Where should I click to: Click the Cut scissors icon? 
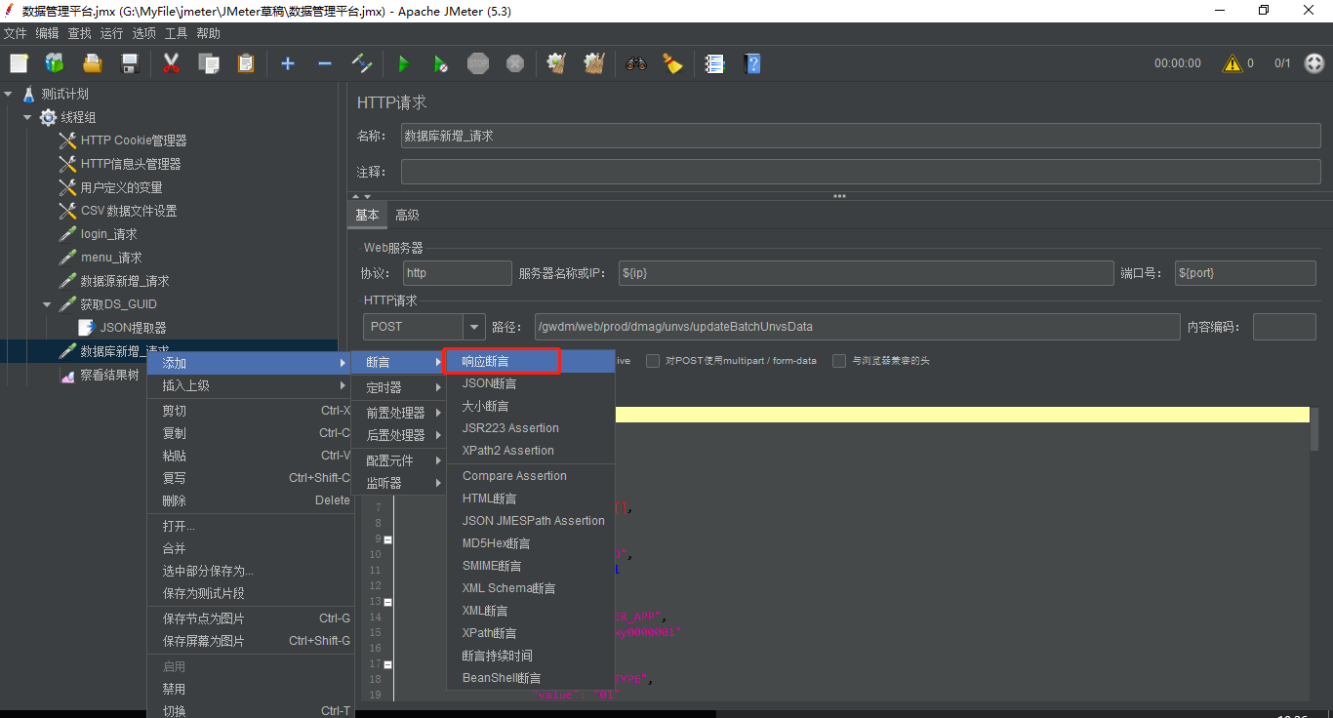click(172, 63)
